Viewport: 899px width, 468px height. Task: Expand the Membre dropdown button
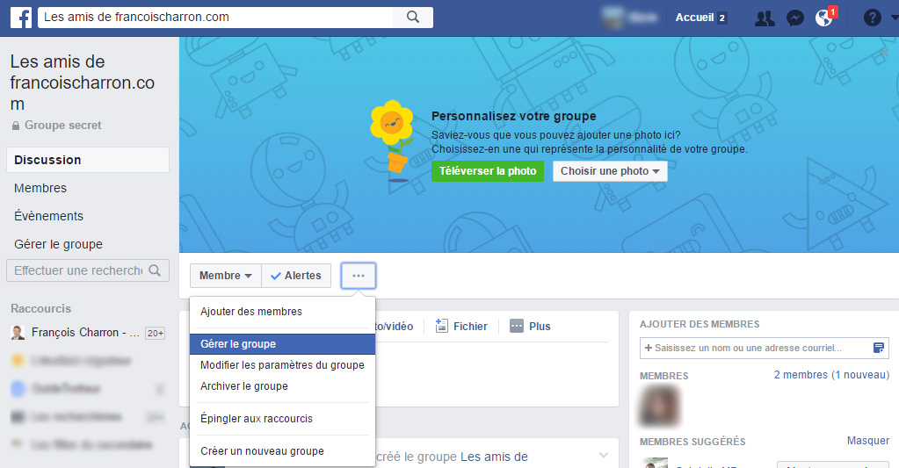225,276
